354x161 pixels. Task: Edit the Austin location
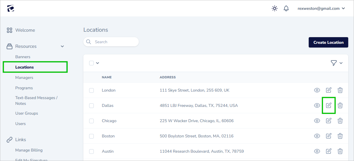(329, 151)
